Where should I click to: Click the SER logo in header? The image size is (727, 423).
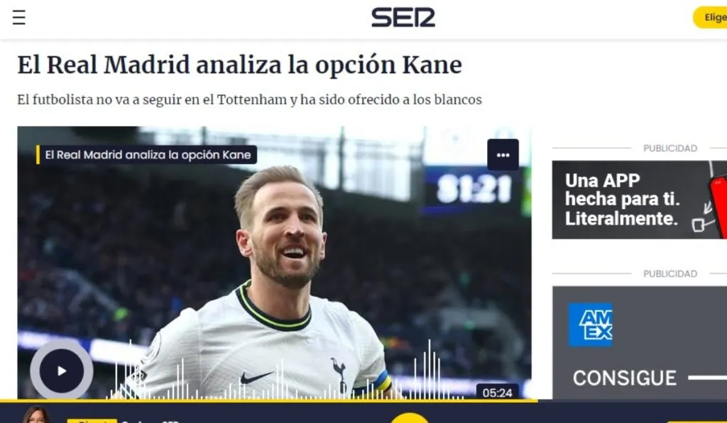pyautogui.click(x=403, y=18)
